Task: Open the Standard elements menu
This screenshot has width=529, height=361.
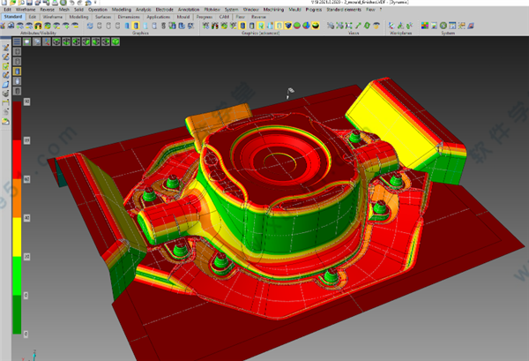Action: [346, 10]
